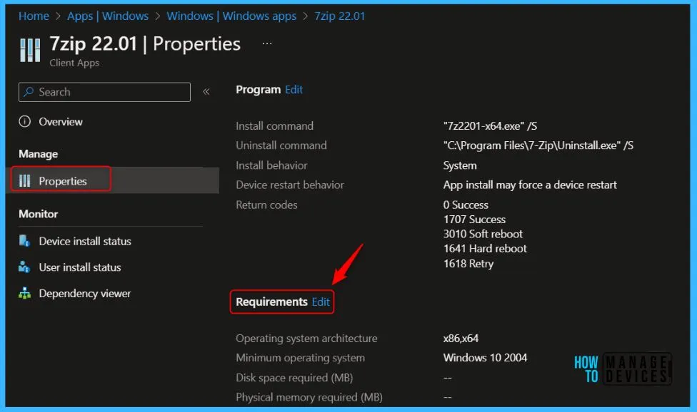Click return code "1707 Success"
Viewport: 697px width, 412px height.
click(474, 220)
